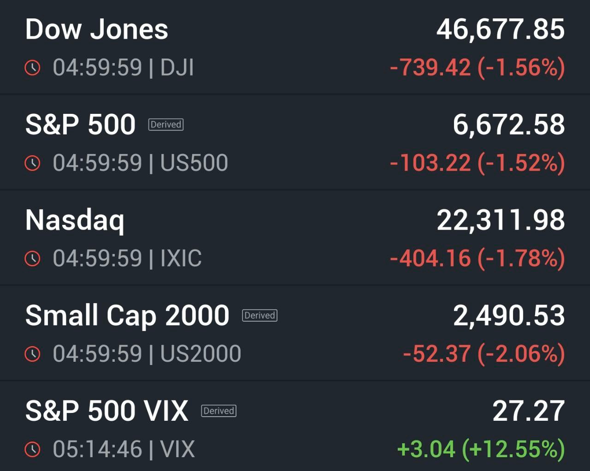Click the clock icon beside the US2000 ticker
This screenshot has width=590, height=471.
32,353
